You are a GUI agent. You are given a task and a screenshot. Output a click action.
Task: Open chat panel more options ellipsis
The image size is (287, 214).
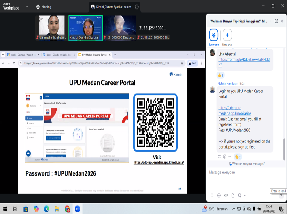[271, 21]
